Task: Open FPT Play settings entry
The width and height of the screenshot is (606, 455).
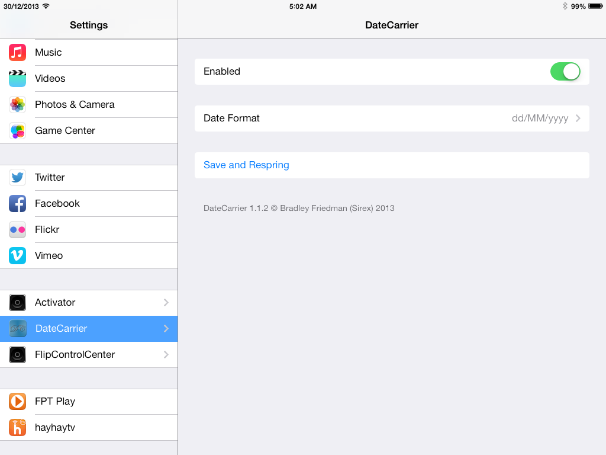Action: pyautogui.click(x=89, y=402)
